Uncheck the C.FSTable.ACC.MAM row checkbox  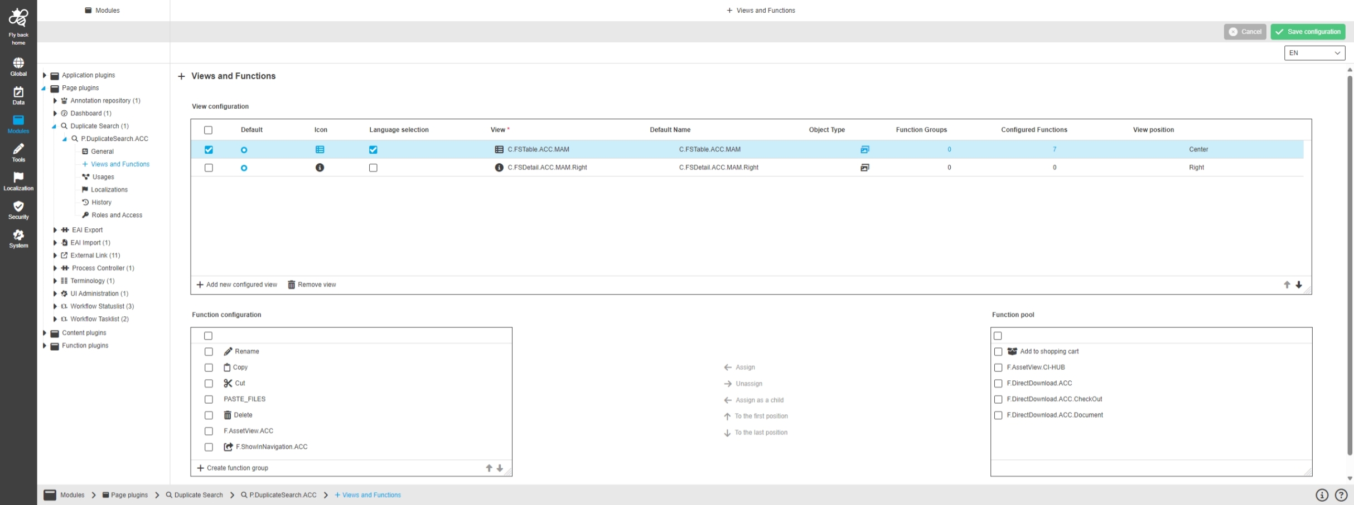209,150
